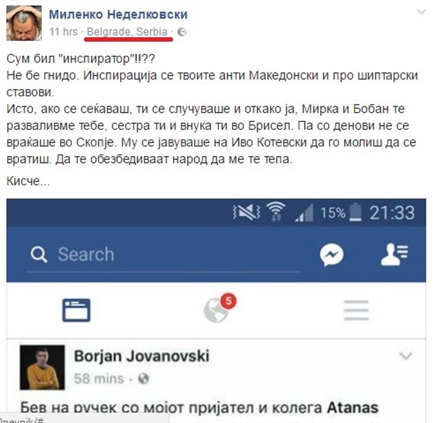This screenshot has height=423, width=433.
Task: Click the post privacy globe icon
Action: (182, 32)
